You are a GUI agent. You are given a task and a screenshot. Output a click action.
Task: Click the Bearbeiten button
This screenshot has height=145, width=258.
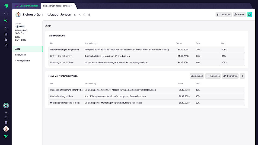point(230,76)
